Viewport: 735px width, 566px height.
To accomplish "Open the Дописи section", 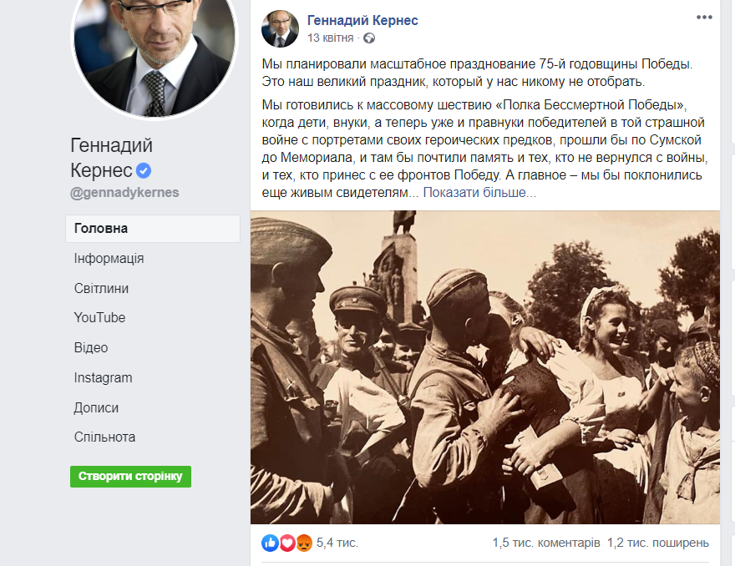I will click(96, 407).
